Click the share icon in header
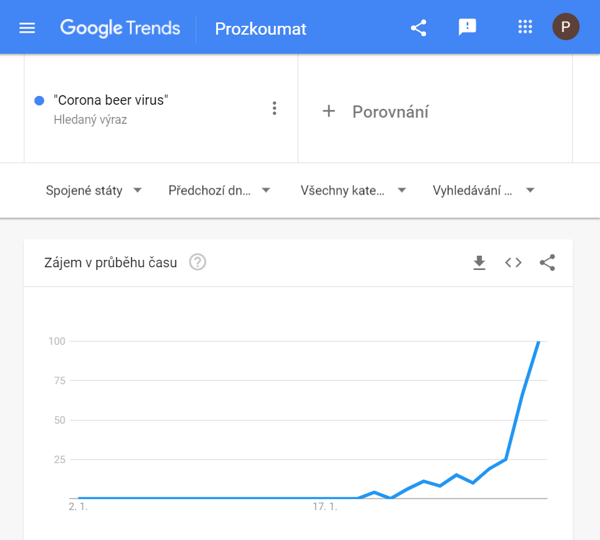 [419, 28]
